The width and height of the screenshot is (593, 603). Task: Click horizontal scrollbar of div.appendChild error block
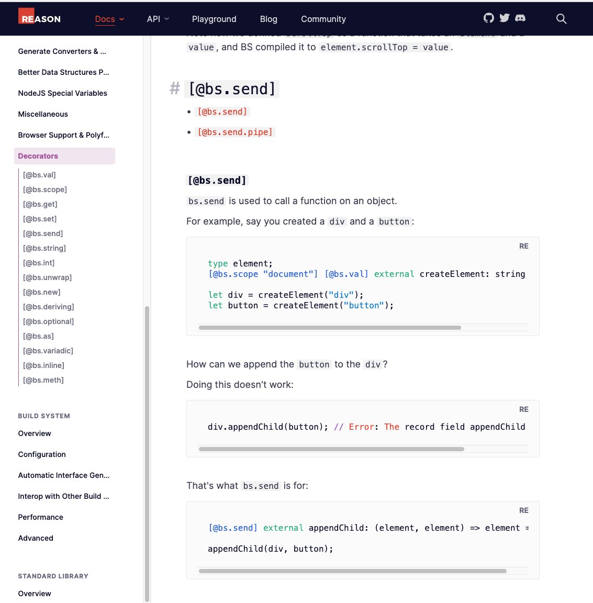[x=331, y=449]
